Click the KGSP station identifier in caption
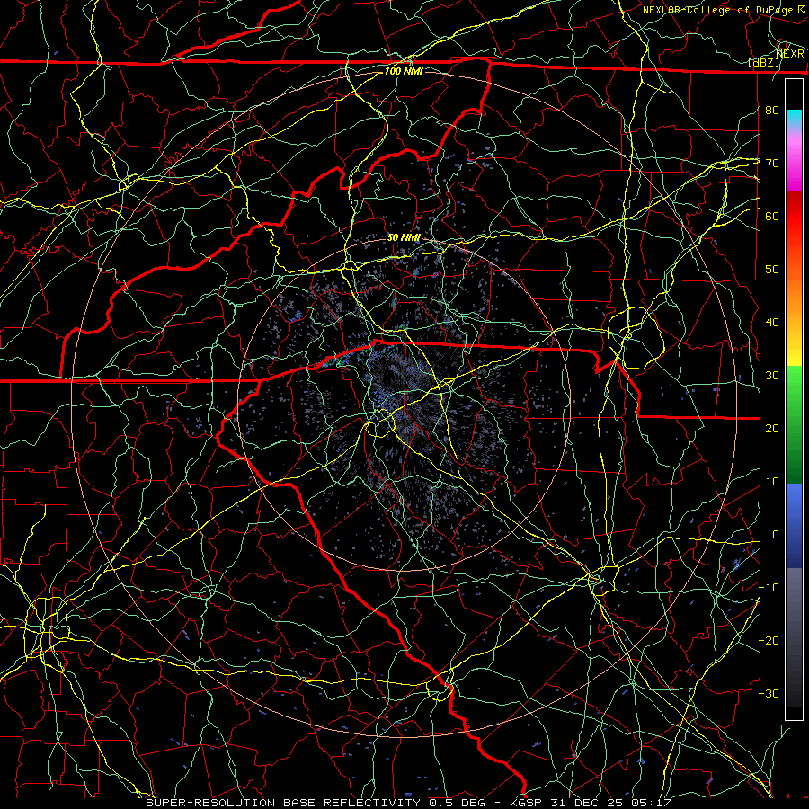This screenshot has height=809, width=809. point(526,803)
